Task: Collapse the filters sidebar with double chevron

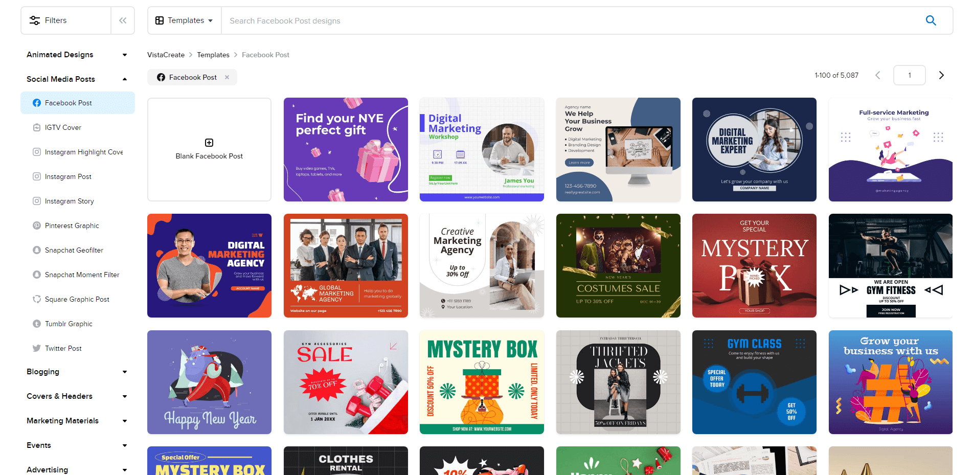Action: 123,20
